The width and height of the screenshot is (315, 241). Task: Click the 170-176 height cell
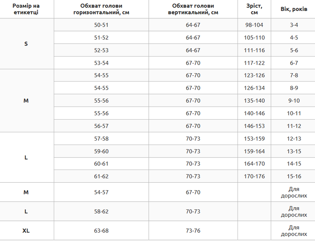pyautogui.click(x=254, y=176)
